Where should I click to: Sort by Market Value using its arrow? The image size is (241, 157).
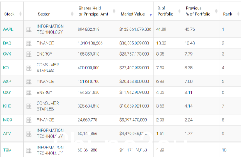point(151,15)
